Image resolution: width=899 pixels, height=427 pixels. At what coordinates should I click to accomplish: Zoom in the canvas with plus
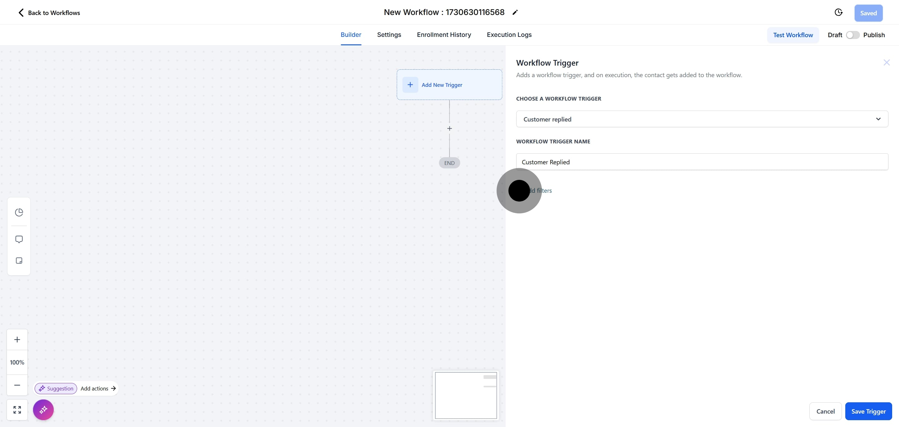click(17, 339)
